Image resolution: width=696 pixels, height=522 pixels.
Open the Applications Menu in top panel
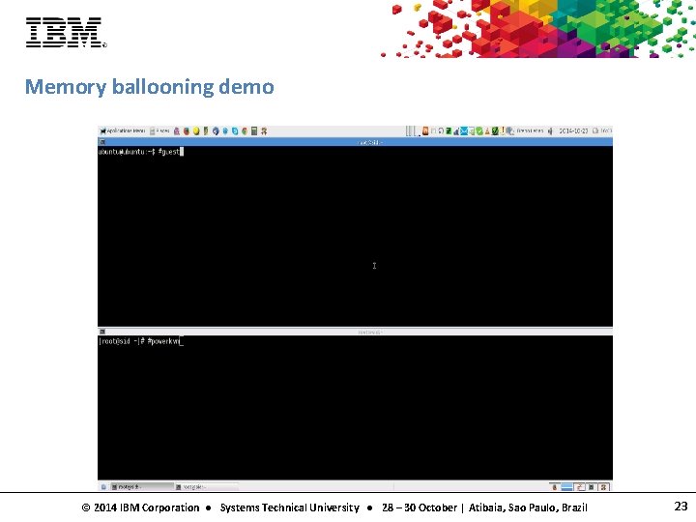pos(123,130)
